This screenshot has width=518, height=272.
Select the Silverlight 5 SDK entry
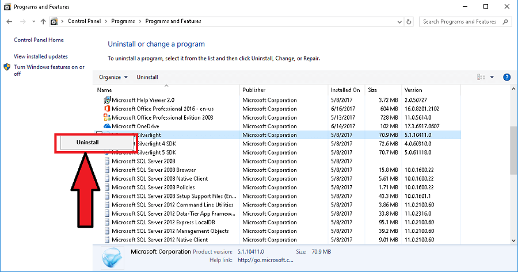click(277, 152)
